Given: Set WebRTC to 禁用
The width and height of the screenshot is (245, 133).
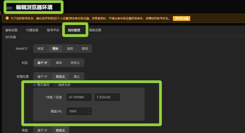Looking at the screenshot, I should pyautogui.click(x=85, y=49).
